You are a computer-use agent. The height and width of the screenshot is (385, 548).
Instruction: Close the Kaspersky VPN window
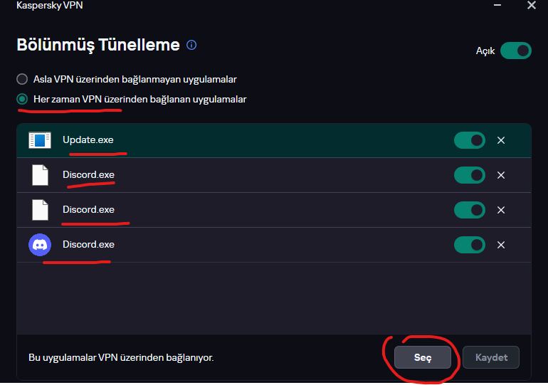pyautogui.click(x=531, y=6)
